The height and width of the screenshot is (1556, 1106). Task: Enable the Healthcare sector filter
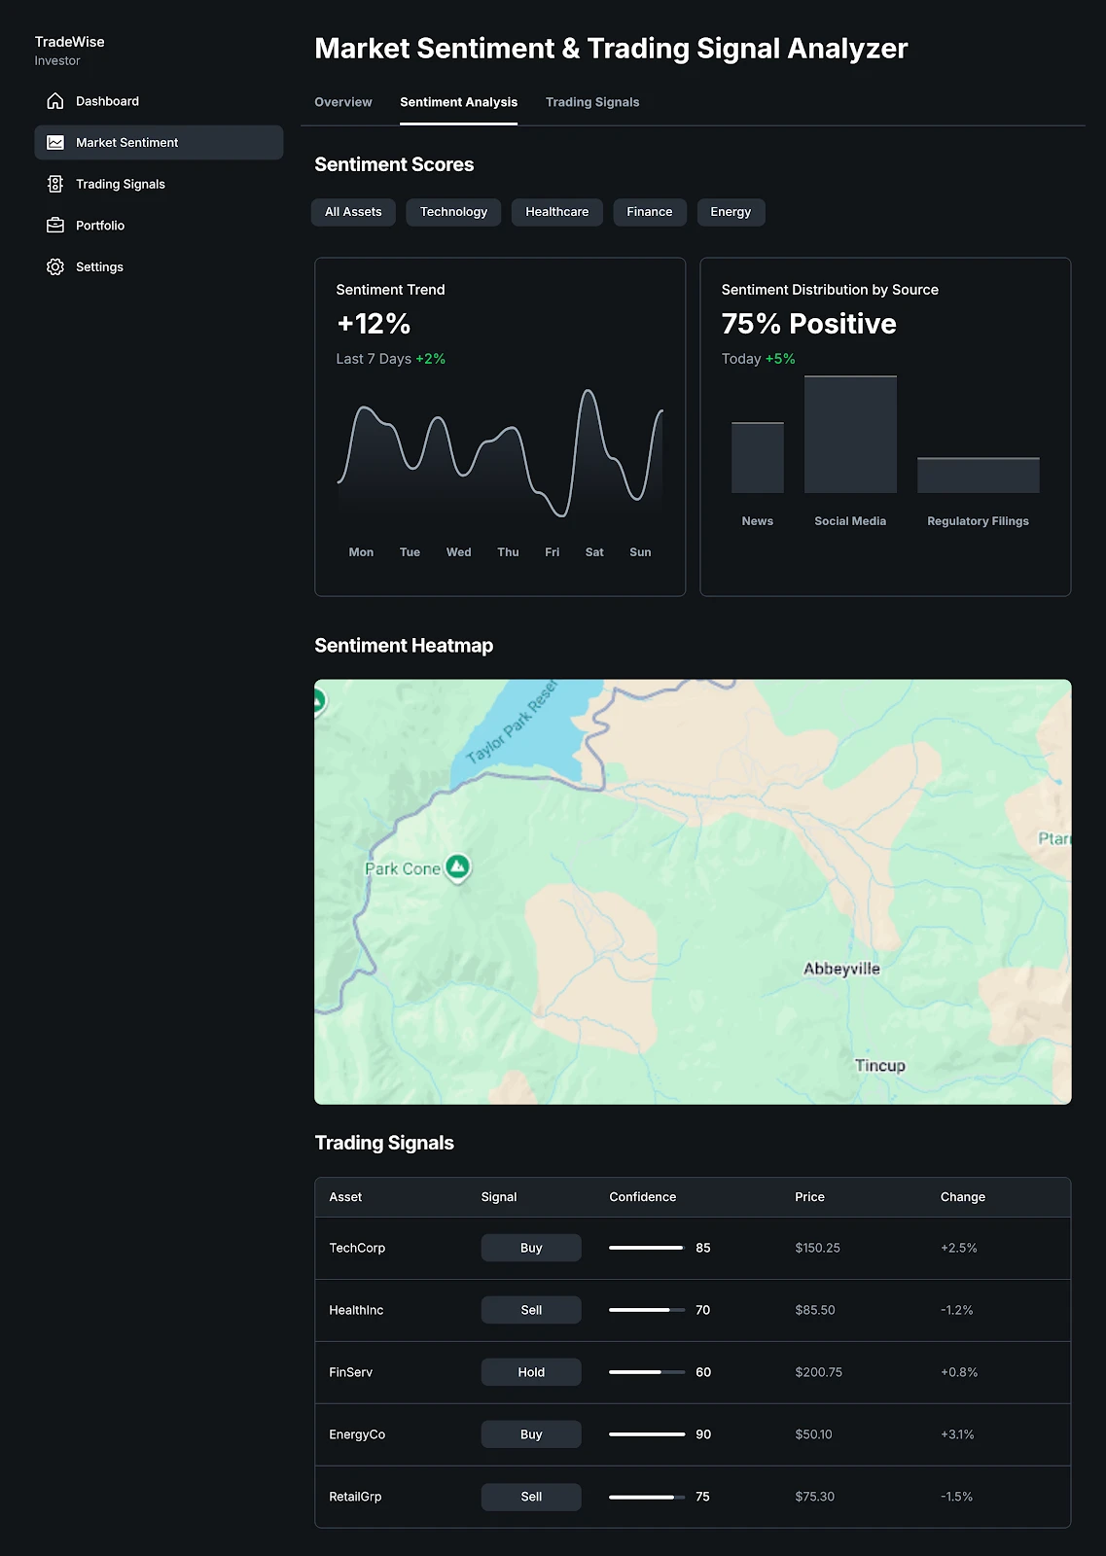(x=556, y=212)
